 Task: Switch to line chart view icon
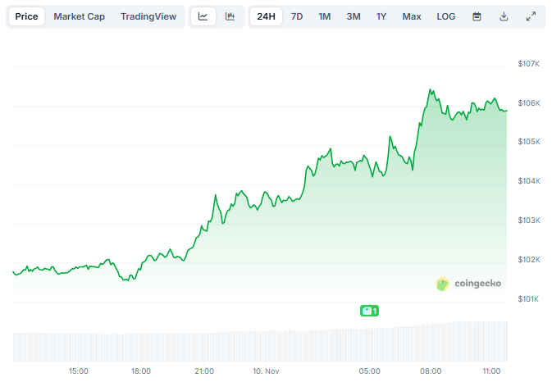[x=203, y=16]
